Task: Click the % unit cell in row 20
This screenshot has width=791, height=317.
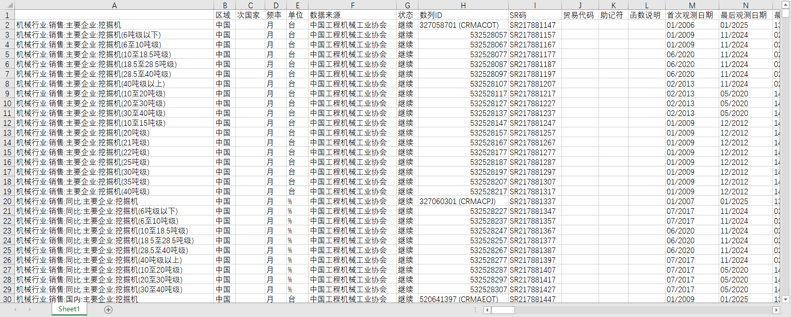Action: coord(297,201)
